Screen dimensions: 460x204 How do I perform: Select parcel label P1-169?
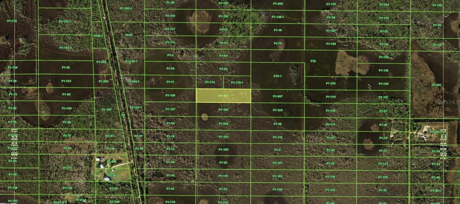point(66,108)
